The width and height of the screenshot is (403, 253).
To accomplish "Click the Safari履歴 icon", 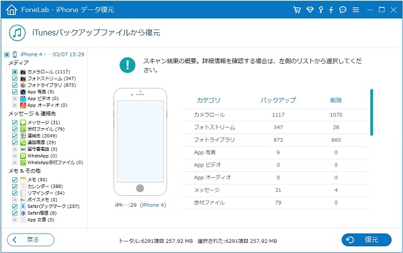I will 23,213.
